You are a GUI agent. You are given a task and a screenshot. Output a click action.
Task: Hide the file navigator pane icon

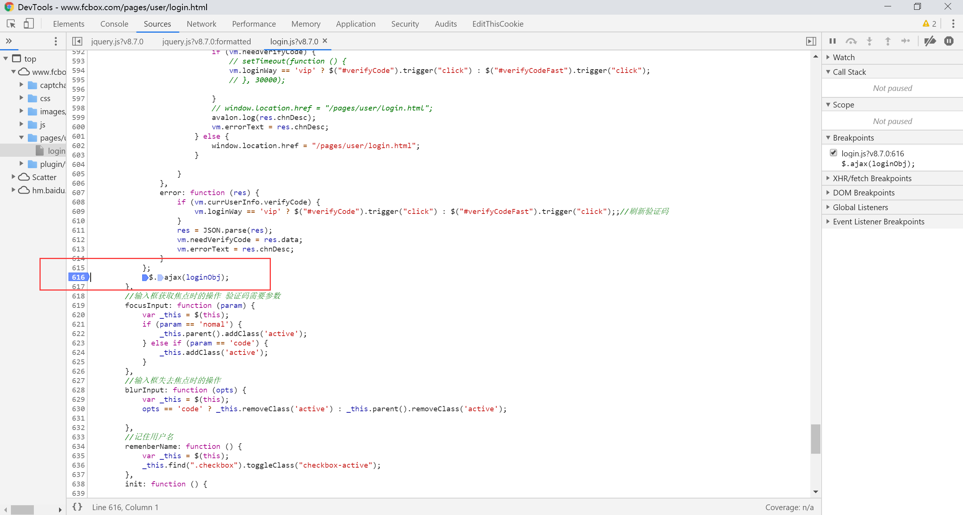click(77, 41)
